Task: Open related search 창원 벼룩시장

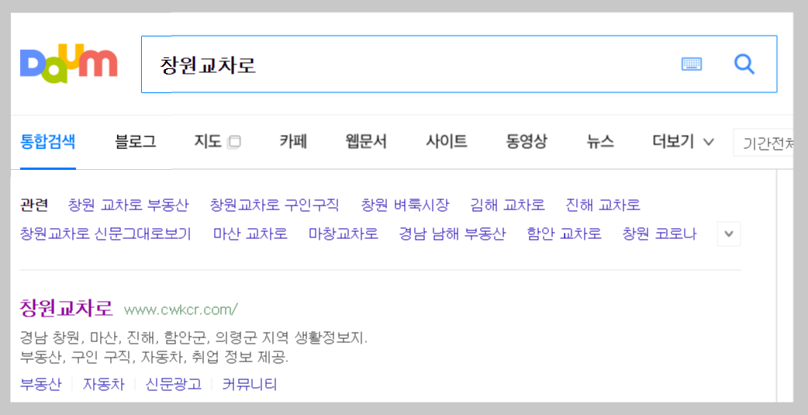Action: [405, 206]
